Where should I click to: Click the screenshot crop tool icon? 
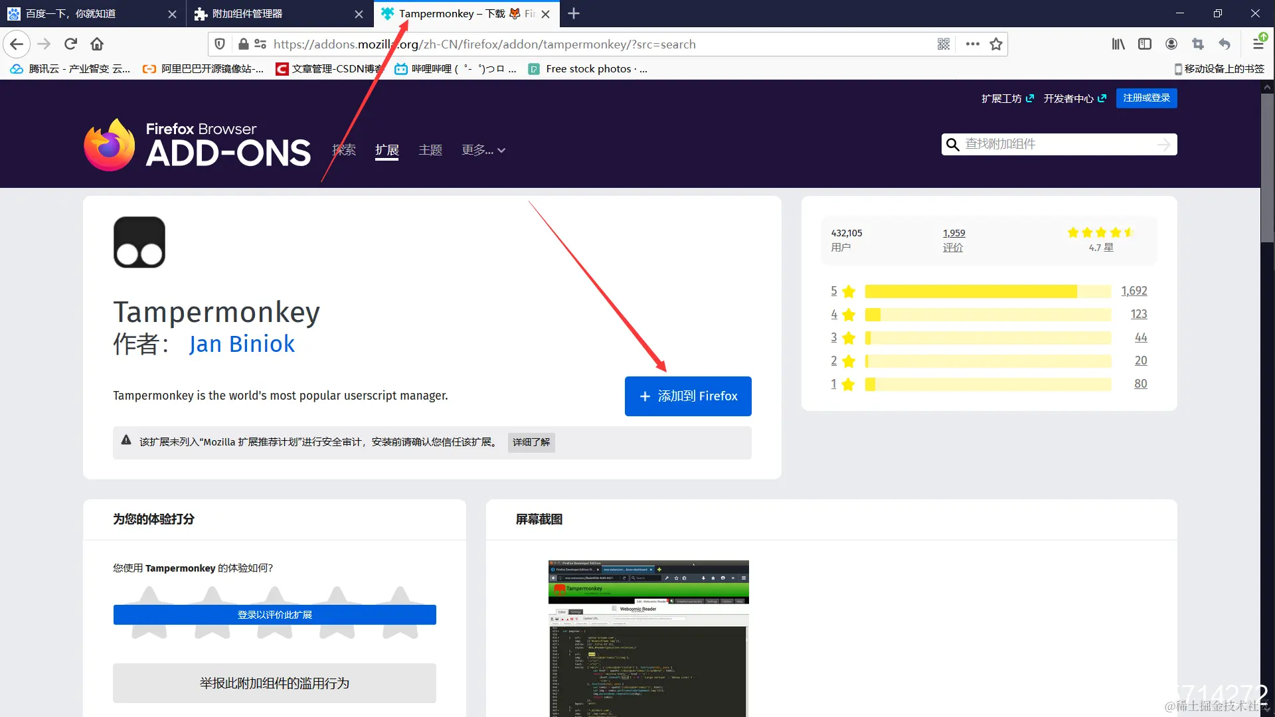click(1198, 44)
